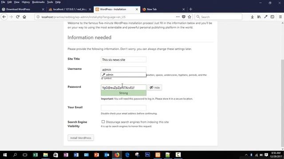Image resolution: width=284 pixels, height=159 pixels.
Task: Open taskbar search magnifier
Action: pos(15,155)
